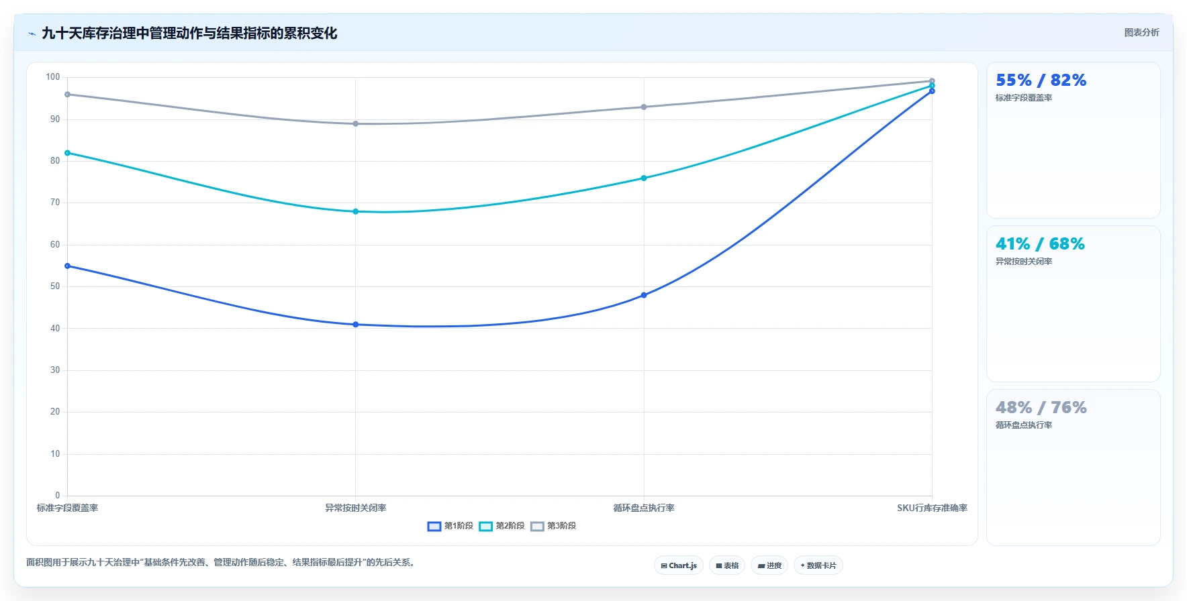Image resolution: width=1187 pixels, height=601 pixels.
Task: Click the 第2阶段 point at 循环盘点执行率 (76)
Action: [644, 178]
